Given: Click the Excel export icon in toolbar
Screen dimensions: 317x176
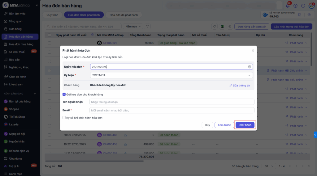Looking at the screenshot, I should pos(222,27).
